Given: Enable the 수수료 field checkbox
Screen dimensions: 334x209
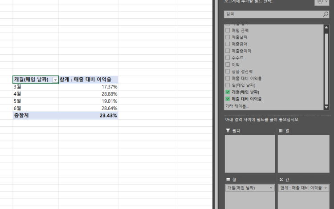Looking at the screenshot, I should 228,58.
